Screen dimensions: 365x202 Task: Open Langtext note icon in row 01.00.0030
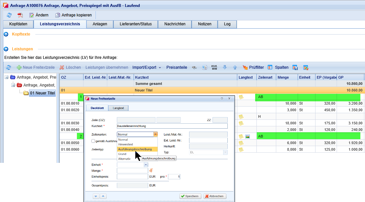pos(241,123)
